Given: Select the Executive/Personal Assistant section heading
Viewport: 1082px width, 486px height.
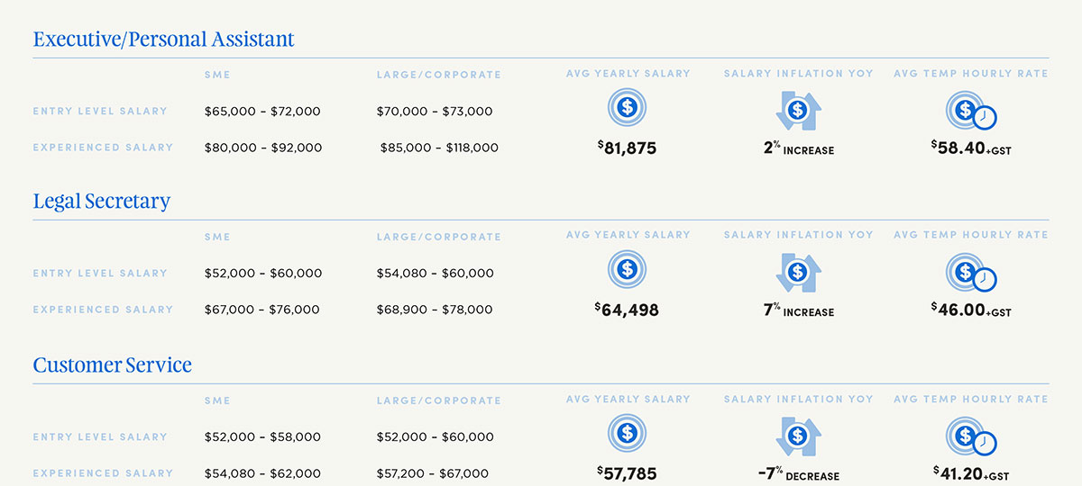Looking at the screenshot, I should point(163,40).
